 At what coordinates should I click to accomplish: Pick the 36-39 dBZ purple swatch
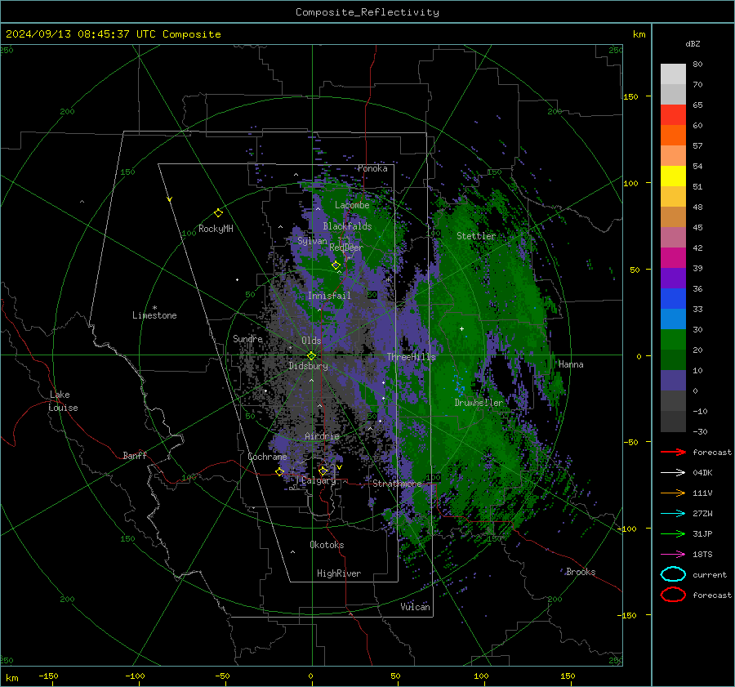673,278
